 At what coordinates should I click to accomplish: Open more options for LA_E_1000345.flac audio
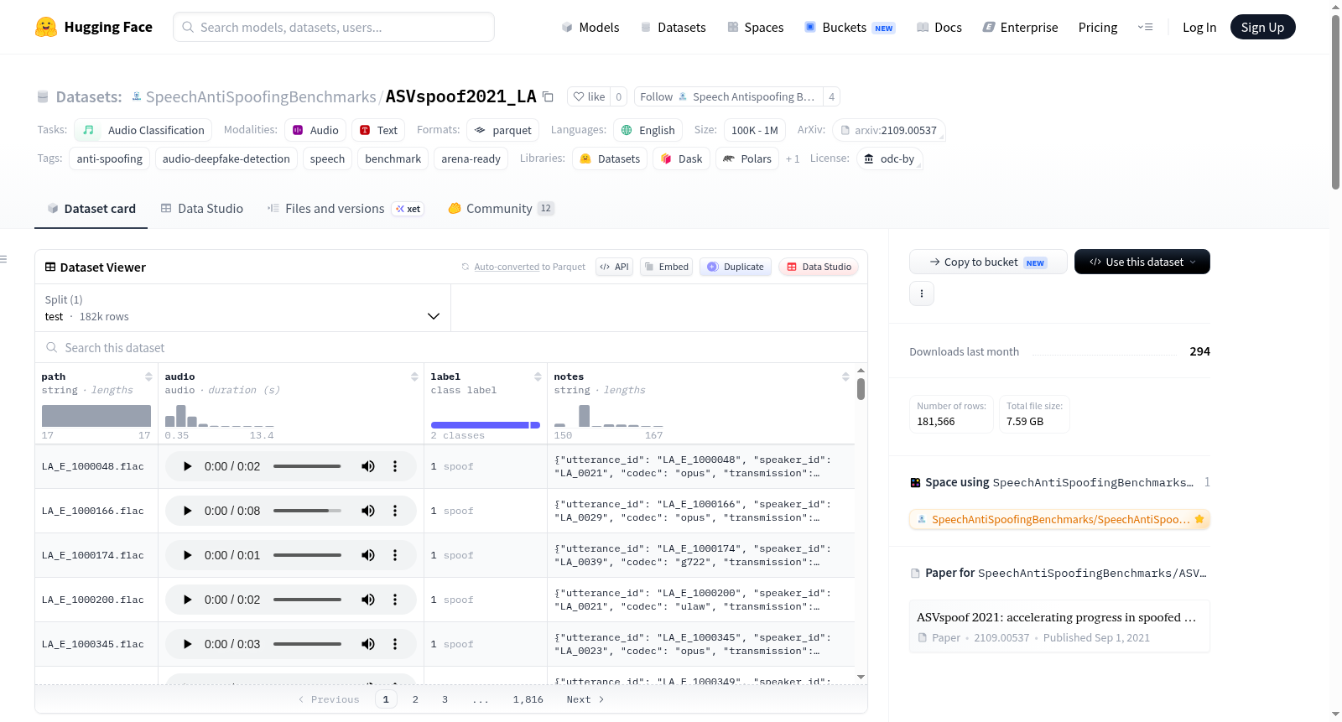tap(395, 644)
